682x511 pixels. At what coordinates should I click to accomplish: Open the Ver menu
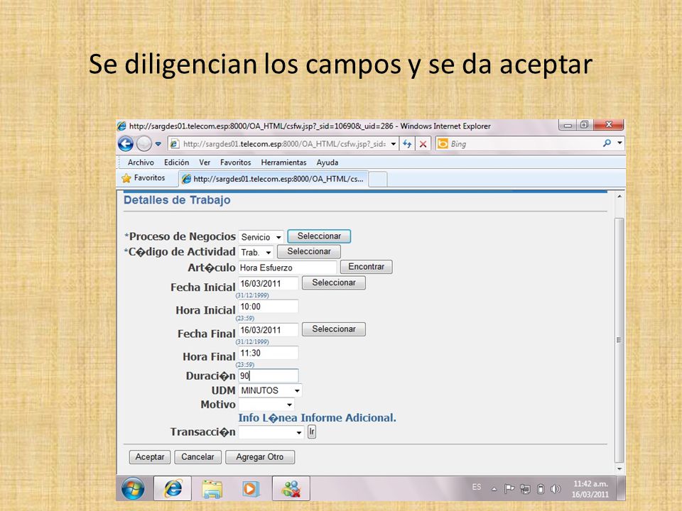(205, 163)
